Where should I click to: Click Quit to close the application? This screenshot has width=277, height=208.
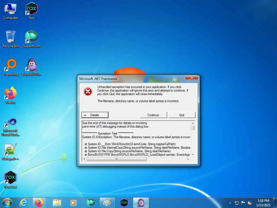182,115
